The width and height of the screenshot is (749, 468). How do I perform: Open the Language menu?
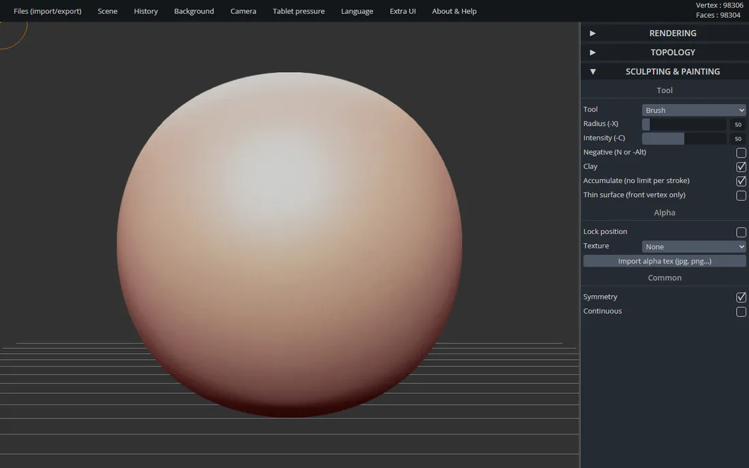click(357, 11)
